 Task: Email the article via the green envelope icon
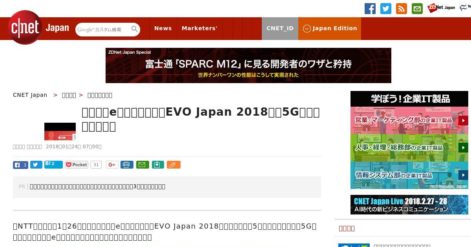(x=142, y=165)
